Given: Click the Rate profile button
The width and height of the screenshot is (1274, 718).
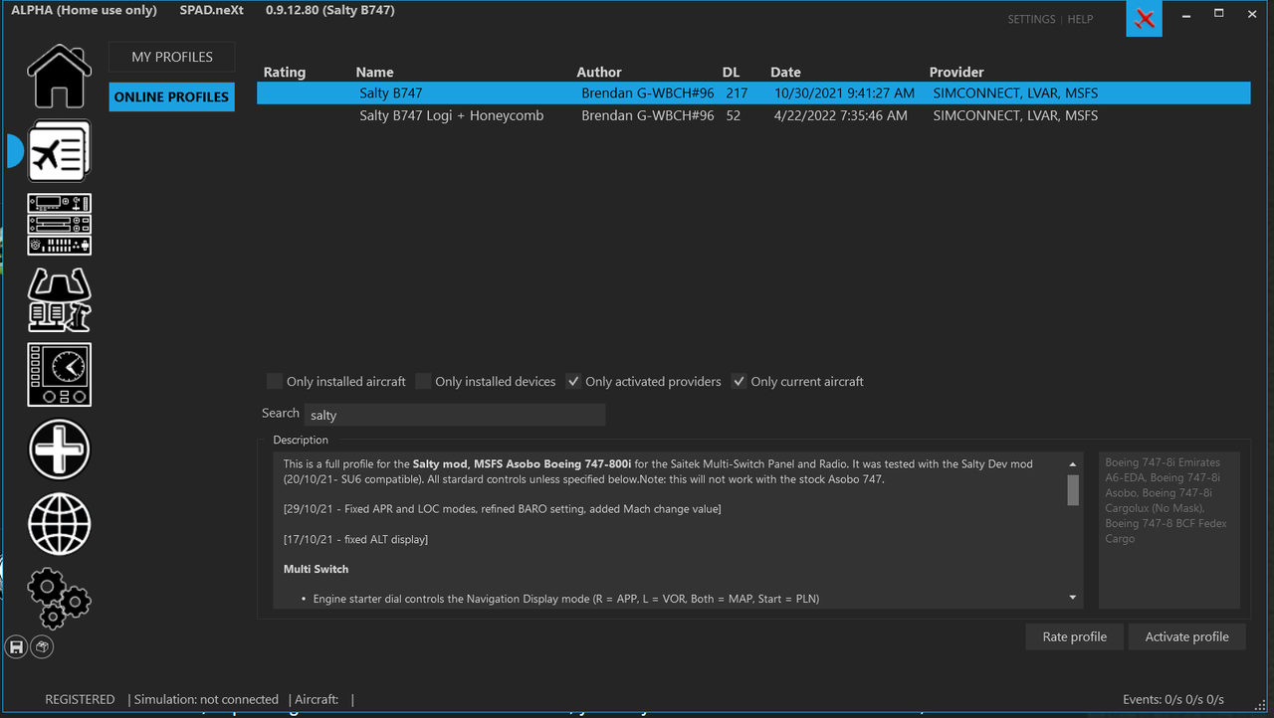Looking at the screenshot, I should tap(1075, 636).
